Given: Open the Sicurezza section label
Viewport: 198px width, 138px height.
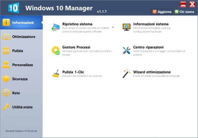Looking at the screenshot, I should (x=20, y=79).
